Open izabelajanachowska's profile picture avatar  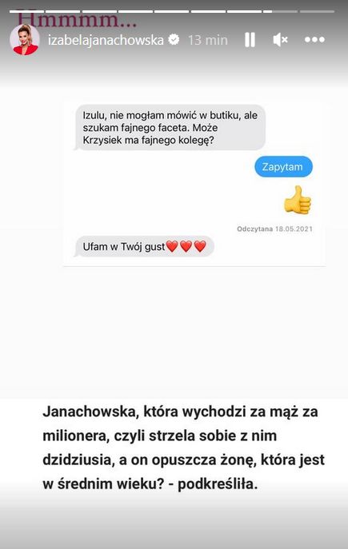25,40
